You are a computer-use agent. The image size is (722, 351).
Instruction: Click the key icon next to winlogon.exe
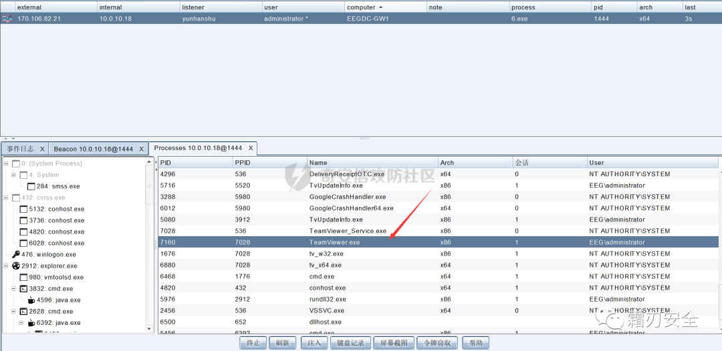click(x=15, y=254)
